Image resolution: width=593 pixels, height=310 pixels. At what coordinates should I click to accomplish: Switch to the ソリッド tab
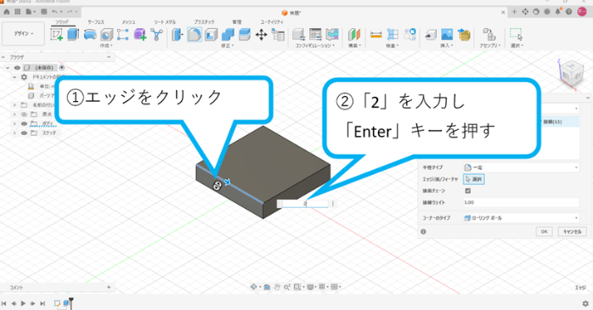click(x=62, y=22)
